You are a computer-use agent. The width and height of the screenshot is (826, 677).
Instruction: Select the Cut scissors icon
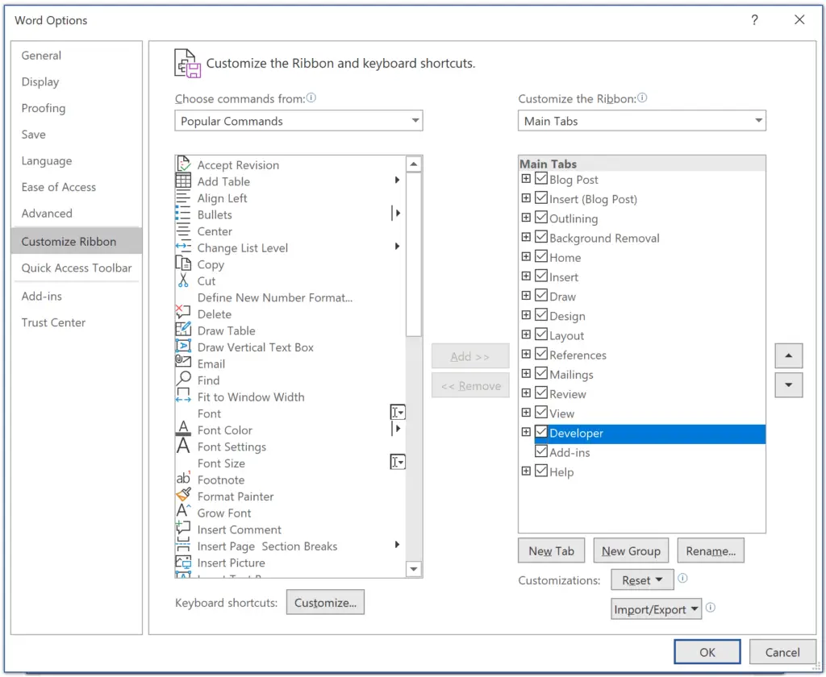coord(184,281)
